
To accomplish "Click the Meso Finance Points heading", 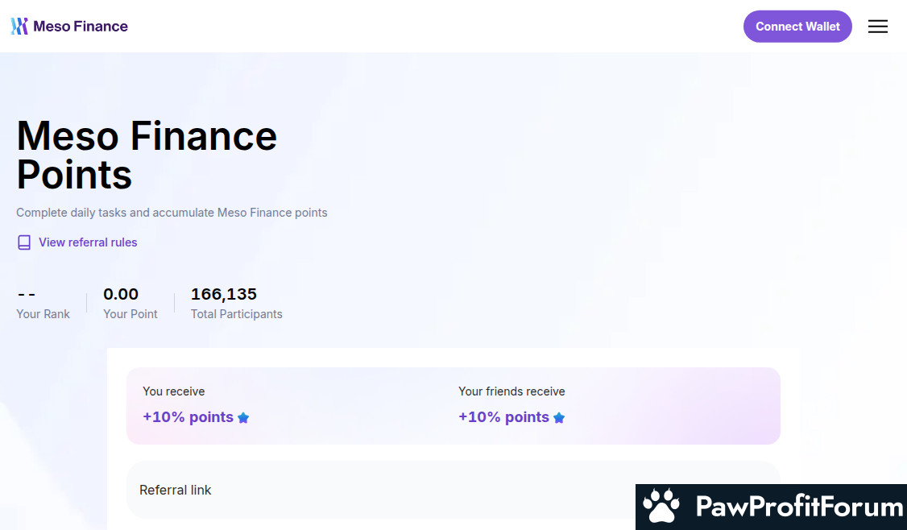I will pyautogui.click(x=147, y=155).
